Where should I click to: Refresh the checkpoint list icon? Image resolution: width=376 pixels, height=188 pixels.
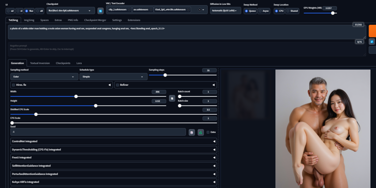101,11
